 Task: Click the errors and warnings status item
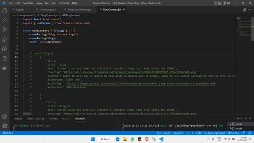point(8,133)
